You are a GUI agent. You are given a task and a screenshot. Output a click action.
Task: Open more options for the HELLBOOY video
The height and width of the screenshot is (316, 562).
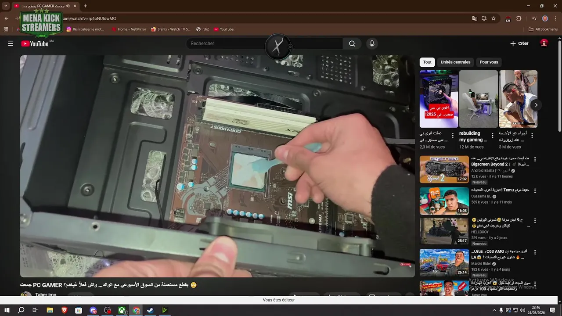pyautogui.click(x=535, y=220)
